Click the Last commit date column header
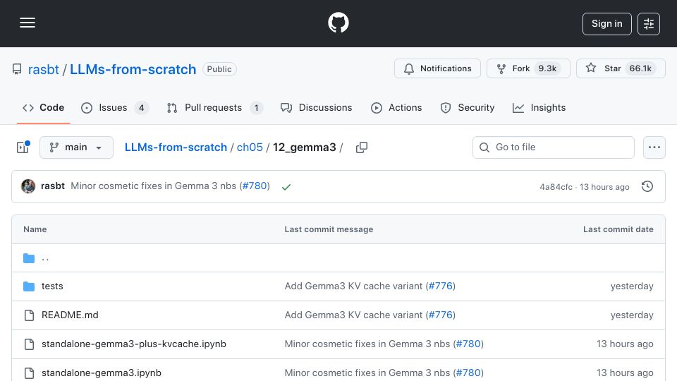Viewport: 677px width, 381px height. point(618,229)
